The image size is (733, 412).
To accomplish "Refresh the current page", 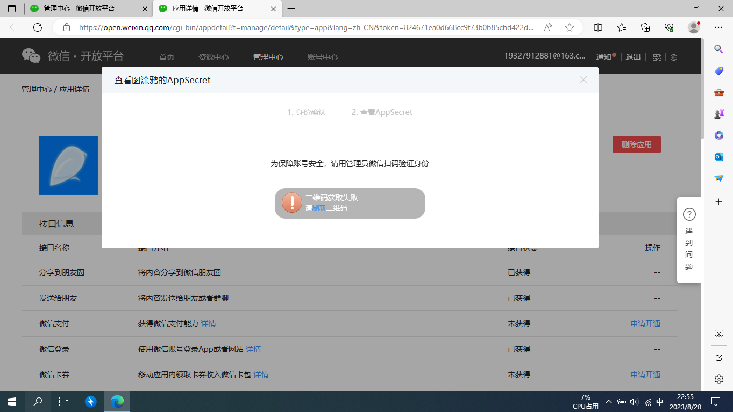I will pyautogui.click(x=38, y=27).
